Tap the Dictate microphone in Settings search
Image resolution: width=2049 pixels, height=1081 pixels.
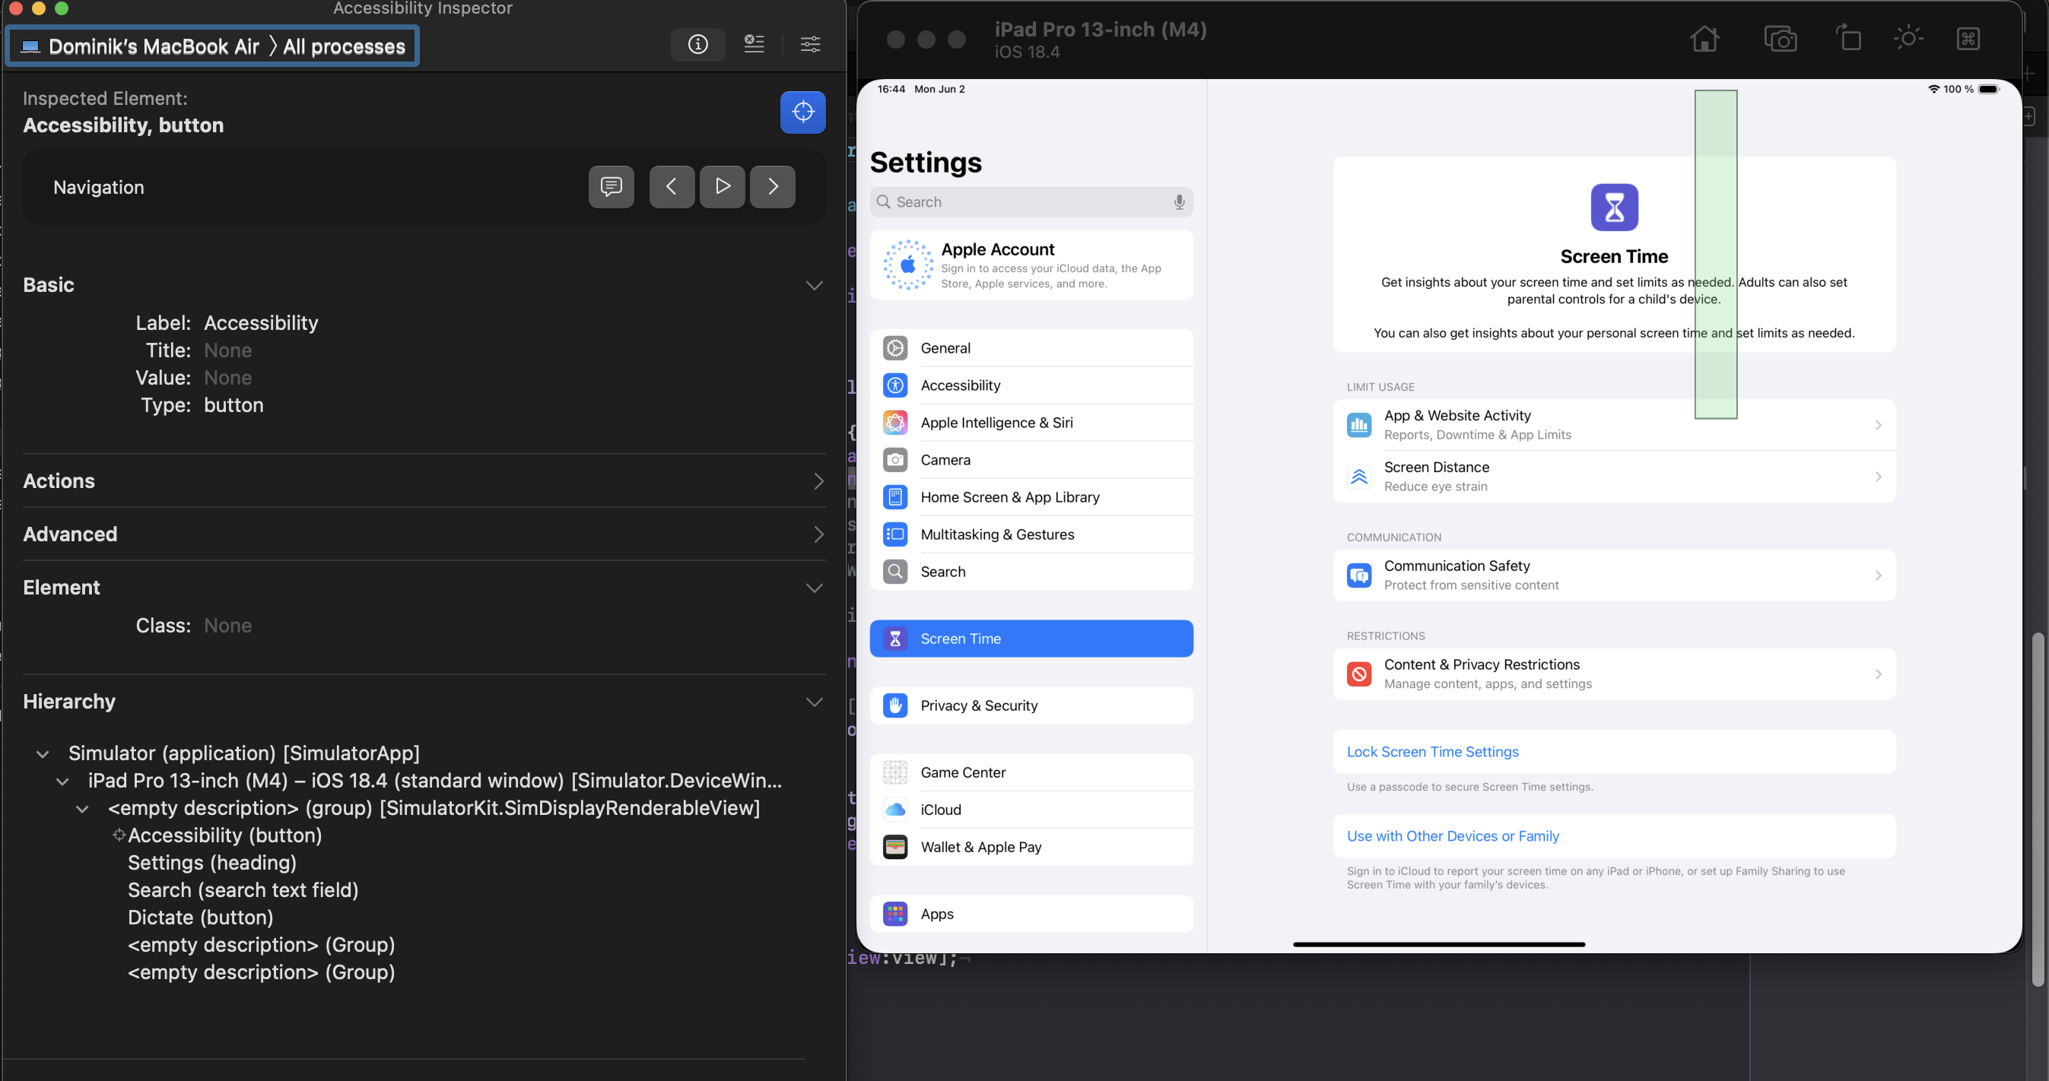pos(1179,203)
